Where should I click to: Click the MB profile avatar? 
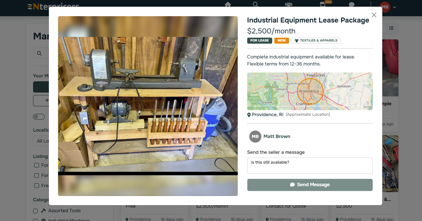tap(385, 7)
